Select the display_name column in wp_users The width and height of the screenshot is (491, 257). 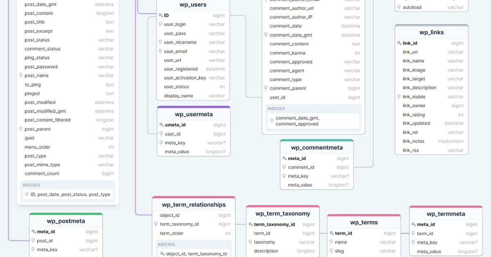click(x=178, y=96)
